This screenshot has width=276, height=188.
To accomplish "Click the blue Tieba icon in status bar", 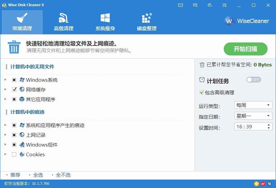I will (270, 183).
